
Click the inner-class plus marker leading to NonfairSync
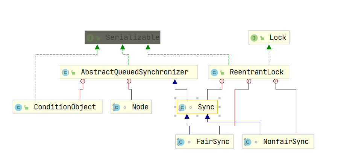[x=276, y=81]
